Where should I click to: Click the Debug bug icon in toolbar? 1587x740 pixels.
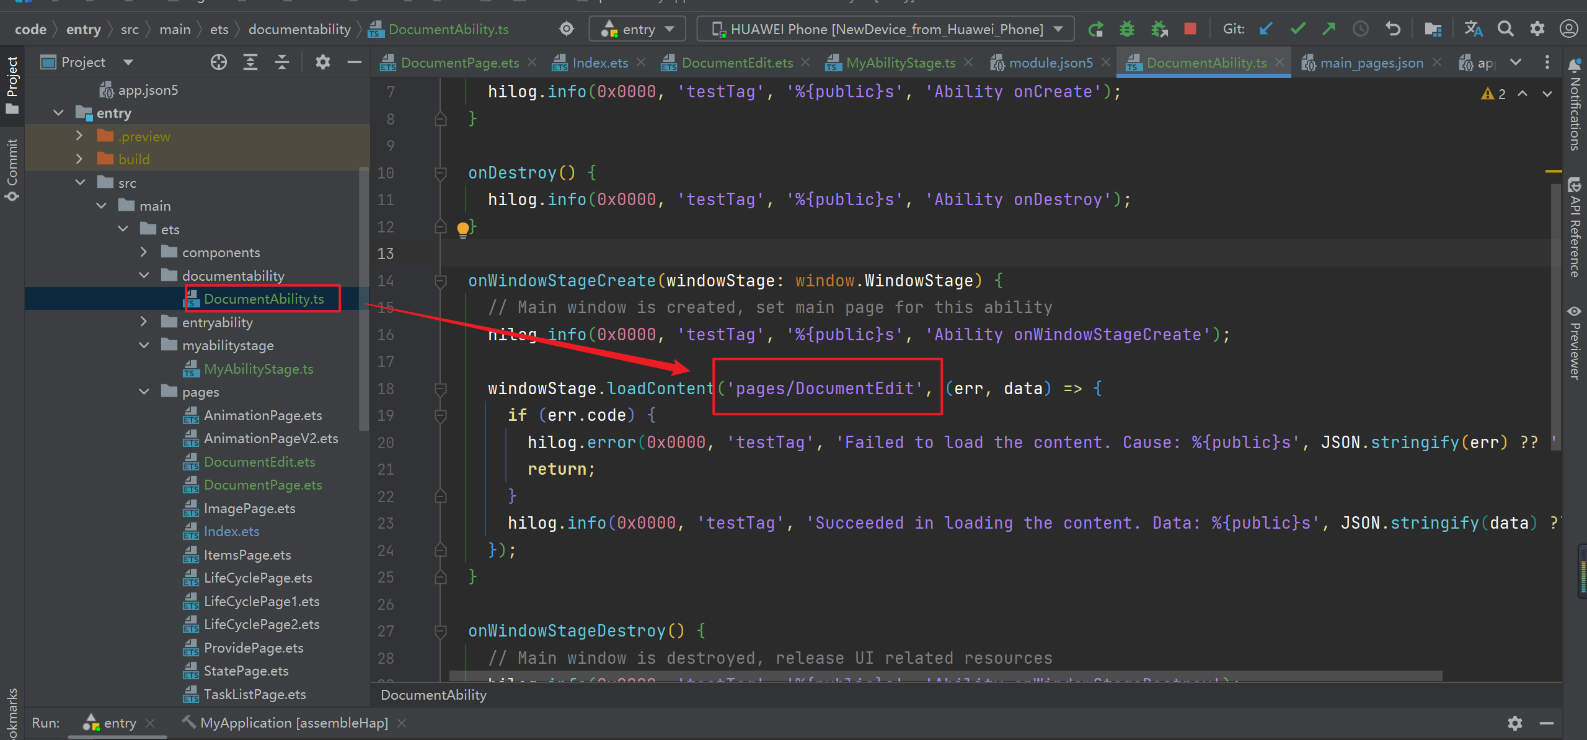click(x=1127, y=29)
